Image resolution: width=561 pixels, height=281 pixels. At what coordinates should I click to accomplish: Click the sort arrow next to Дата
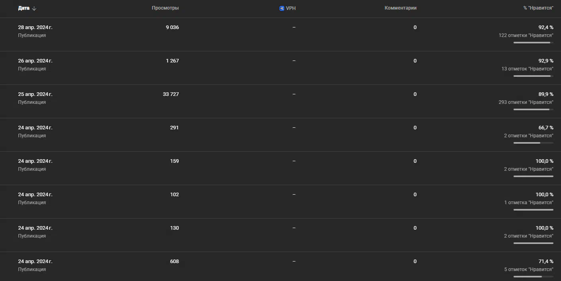(x=34, y=8)
